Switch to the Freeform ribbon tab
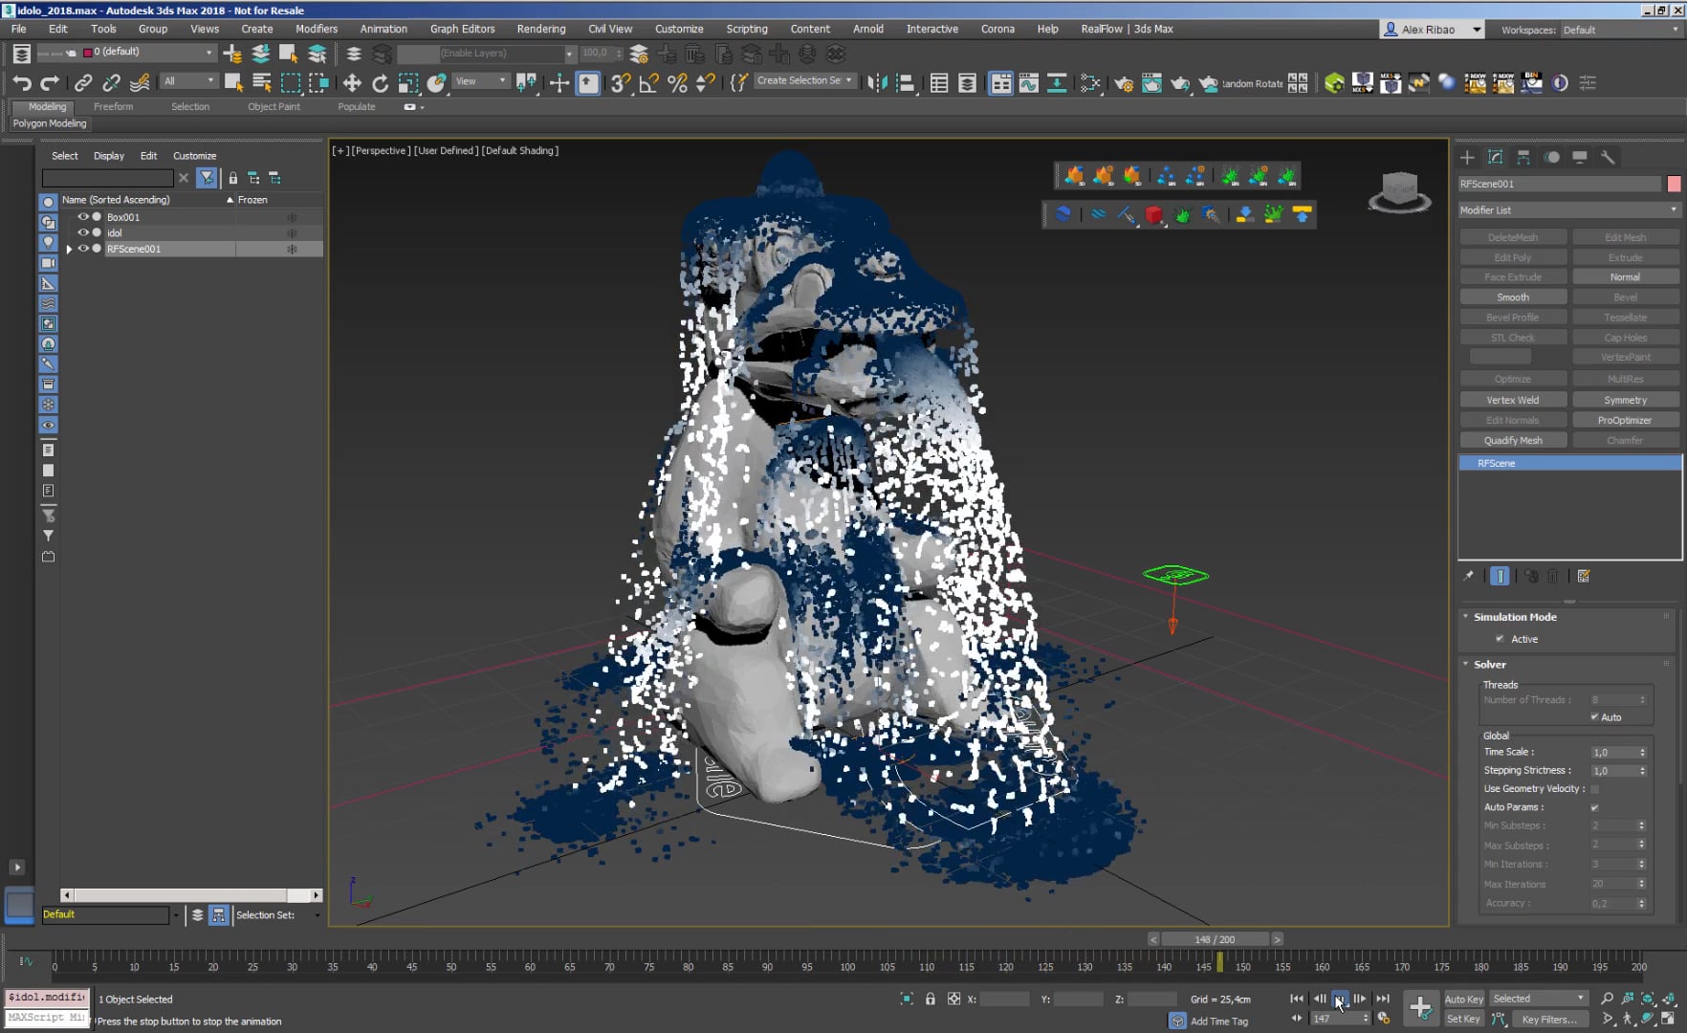This screenshot has height=1033, width=1687. [113, 106]
